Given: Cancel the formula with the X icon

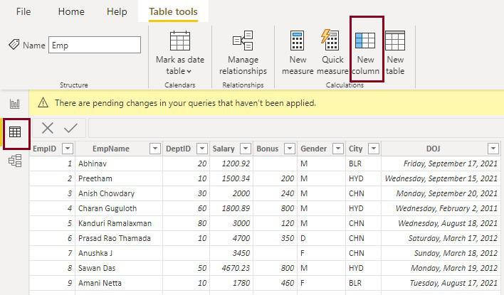Looking at the screenshot, I should point(48,128).
